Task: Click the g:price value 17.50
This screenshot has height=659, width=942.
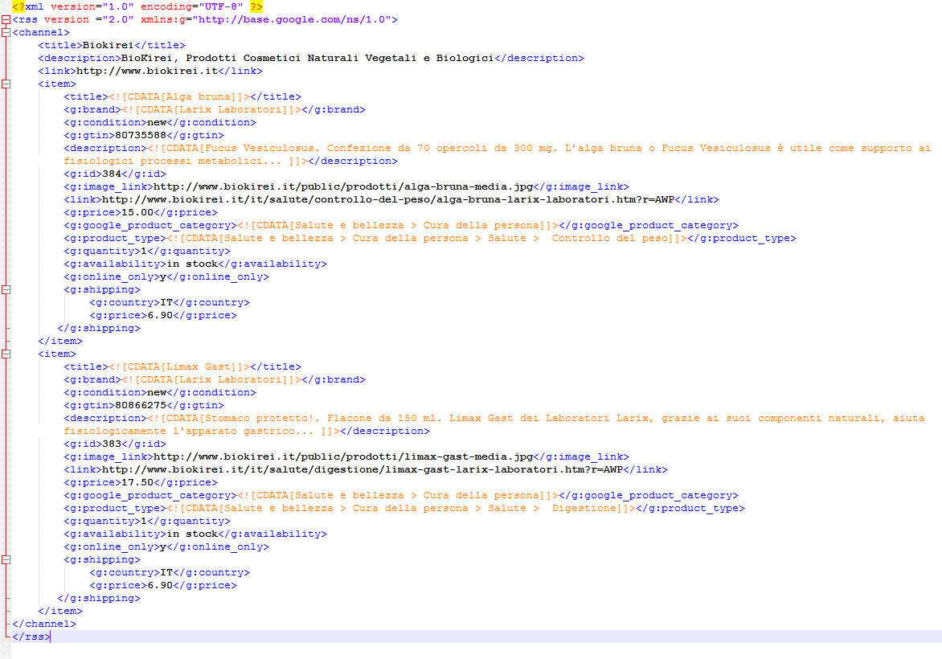Action: tap(137, 482)
